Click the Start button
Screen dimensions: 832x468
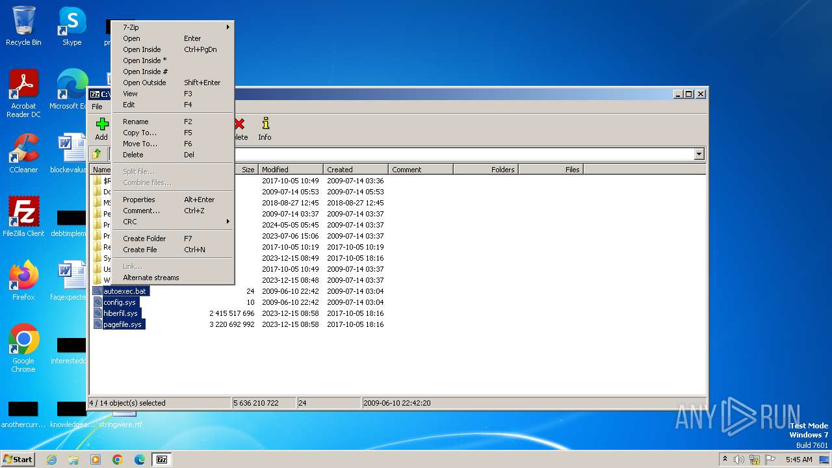[x=18, y=460]
